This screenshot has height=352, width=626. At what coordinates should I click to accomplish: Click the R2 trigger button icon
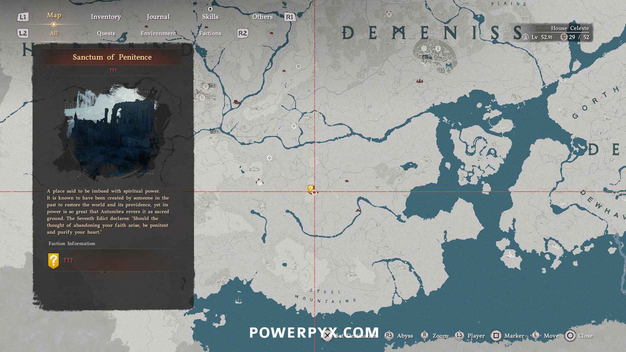point(243,33)
